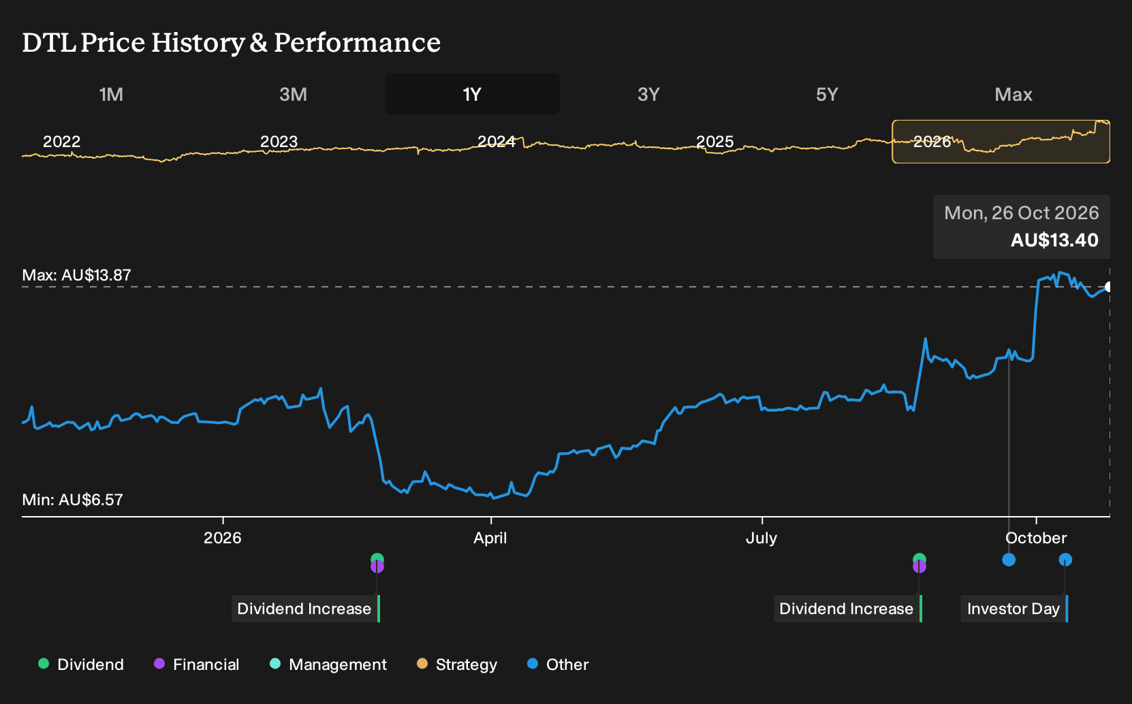Click the highlighted 2026 range selector in overview
1132x704 pixels.
coord(1001,142)
